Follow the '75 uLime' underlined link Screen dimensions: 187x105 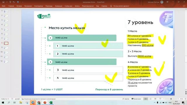[x=133, y=83]
